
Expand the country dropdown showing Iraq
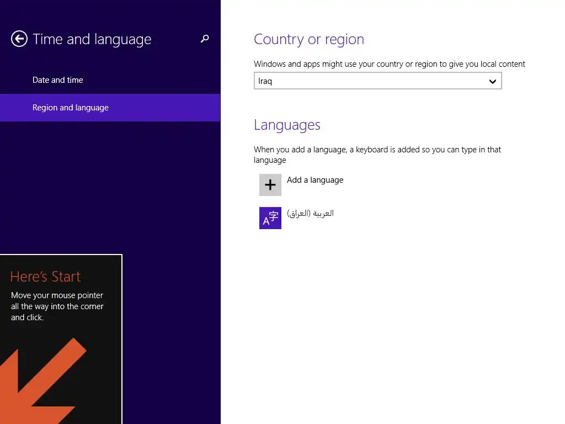pos(377,81)
